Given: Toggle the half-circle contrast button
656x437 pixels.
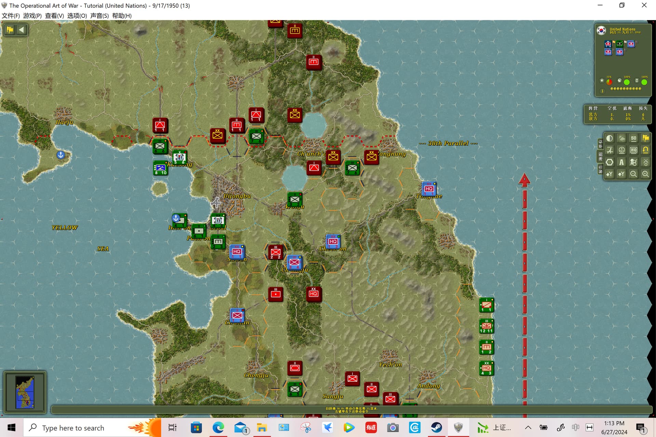Looking at the screenshot, I should [610, 138].
